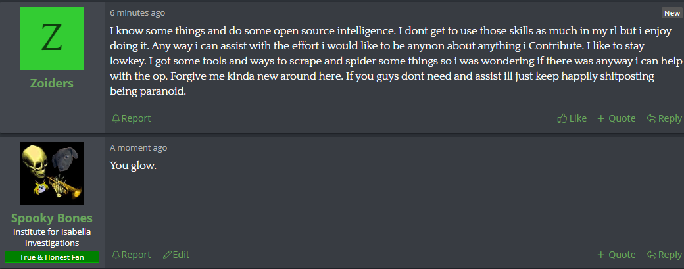Screen dimensions: 684x269
Task: Visit the Spooky Bones username profile link
Action: (x=52, y=218)
